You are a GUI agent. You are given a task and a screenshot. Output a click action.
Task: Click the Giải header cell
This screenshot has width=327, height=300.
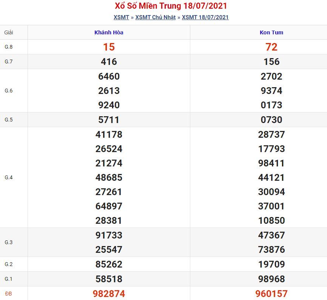coord(9,32)
